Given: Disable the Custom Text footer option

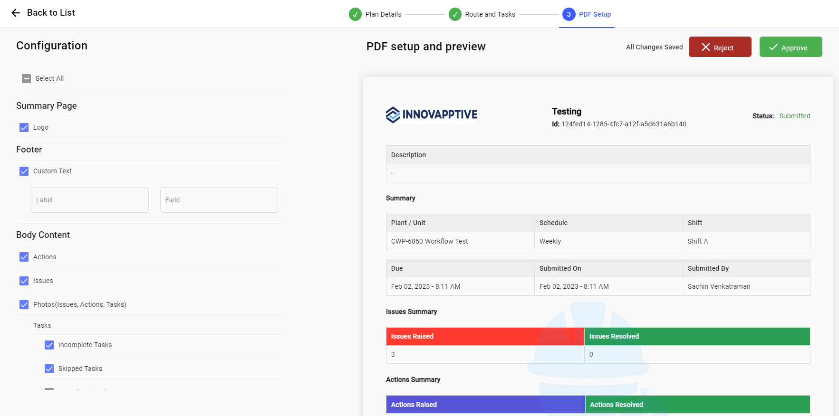Looking at the screenshot, I should [x=24, y=171].
